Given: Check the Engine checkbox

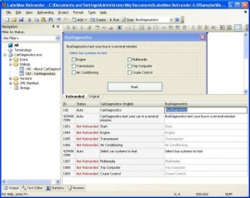Looking at the screenshot, I should point(74,59).
